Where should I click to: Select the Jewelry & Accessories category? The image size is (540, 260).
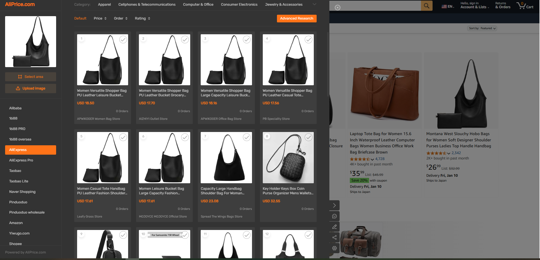pos(284,5)
